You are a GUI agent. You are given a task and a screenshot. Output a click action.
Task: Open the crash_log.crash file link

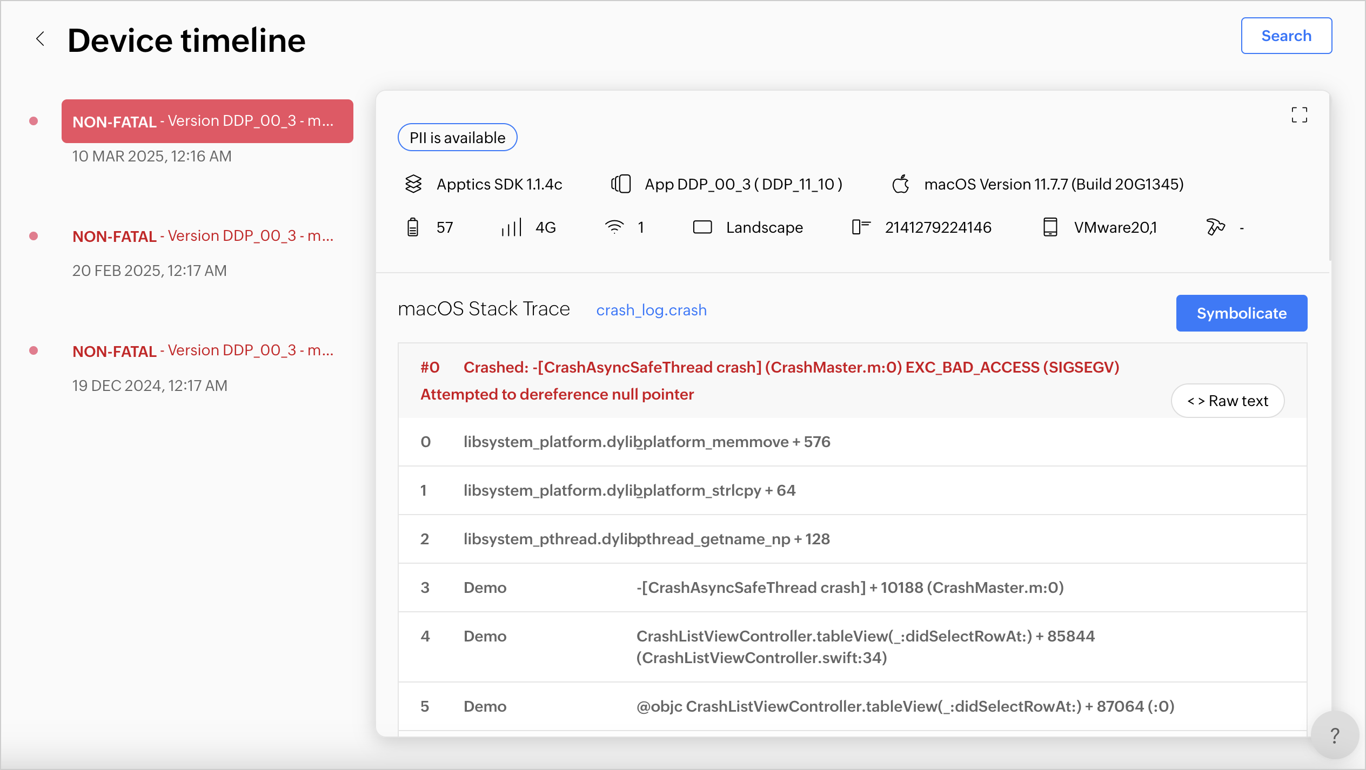[x=651, y=310]
